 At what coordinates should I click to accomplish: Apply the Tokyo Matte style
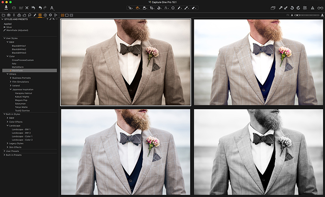(21, 107)
